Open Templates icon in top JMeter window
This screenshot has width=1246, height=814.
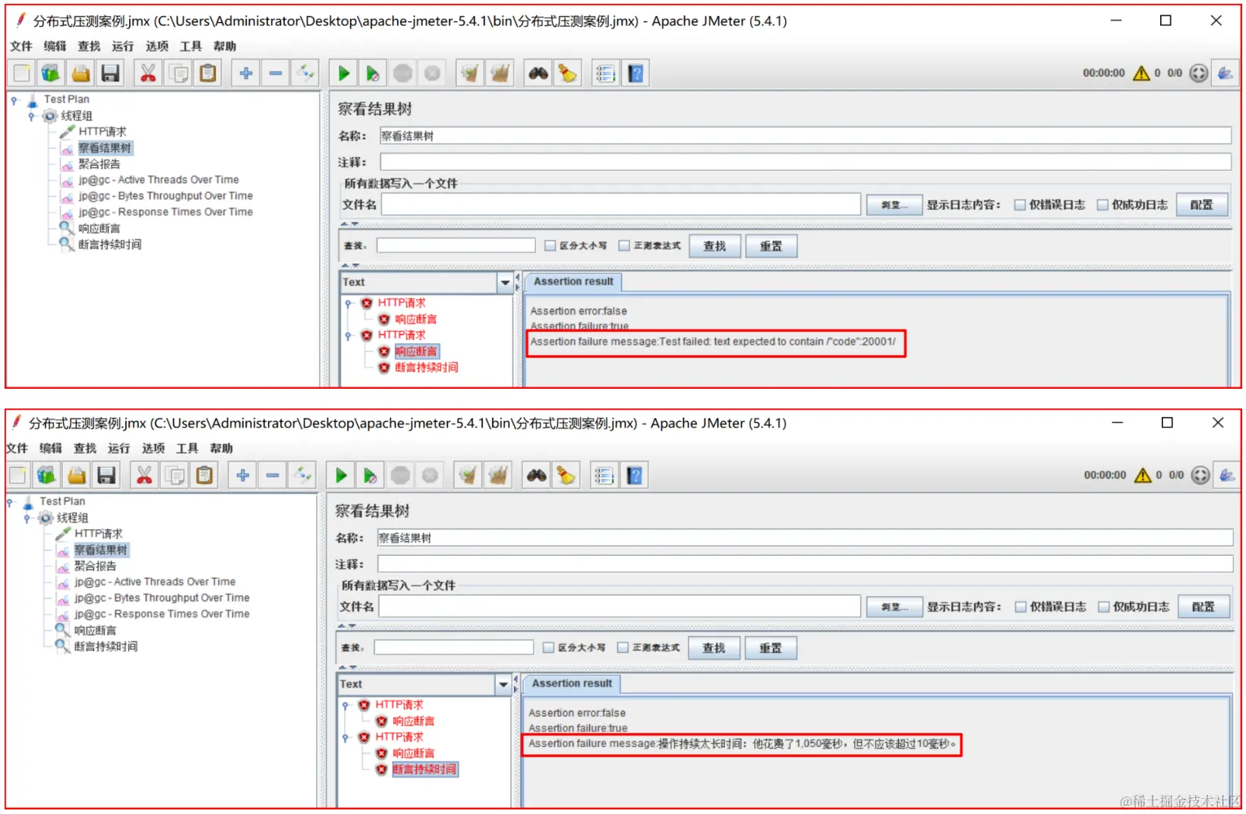[x=51, y=73]
